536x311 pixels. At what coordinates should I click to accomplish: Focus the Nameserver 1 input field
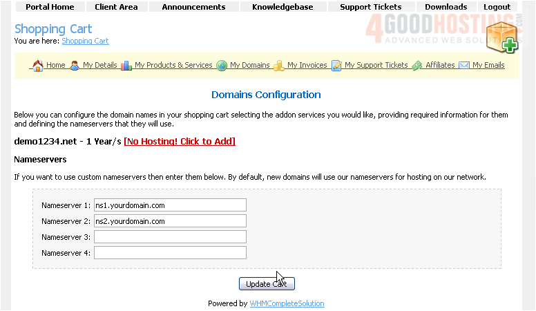click(x=170, y=205)
